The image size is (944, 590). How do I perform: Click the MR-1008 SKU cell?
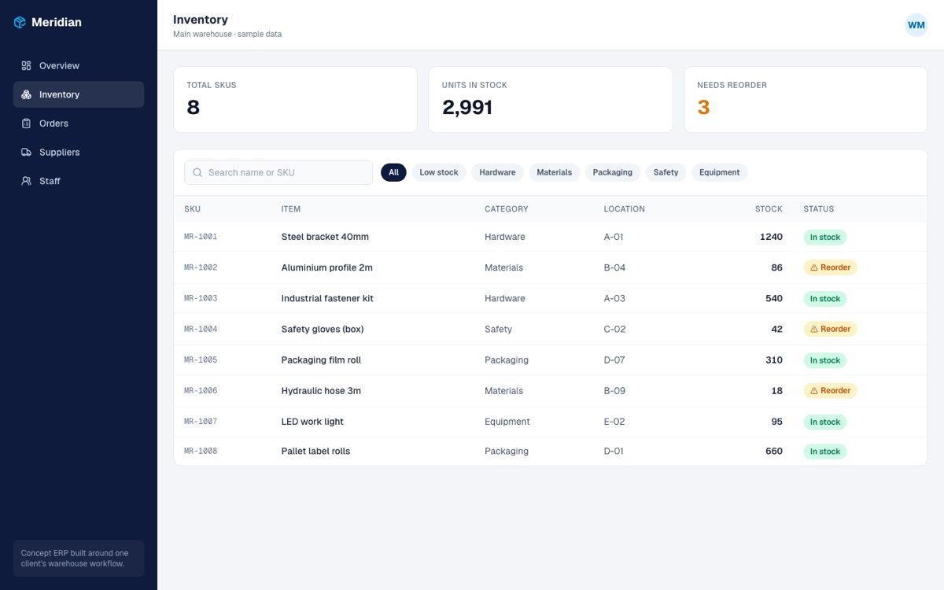pyautogui.click(x=201, y=452)
